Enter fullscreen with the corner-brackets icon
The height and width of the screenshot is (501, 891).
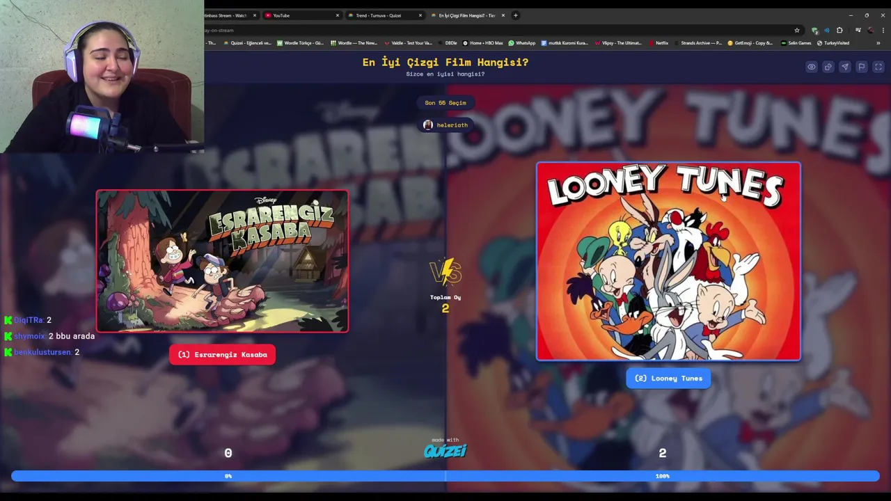point(878,67)
